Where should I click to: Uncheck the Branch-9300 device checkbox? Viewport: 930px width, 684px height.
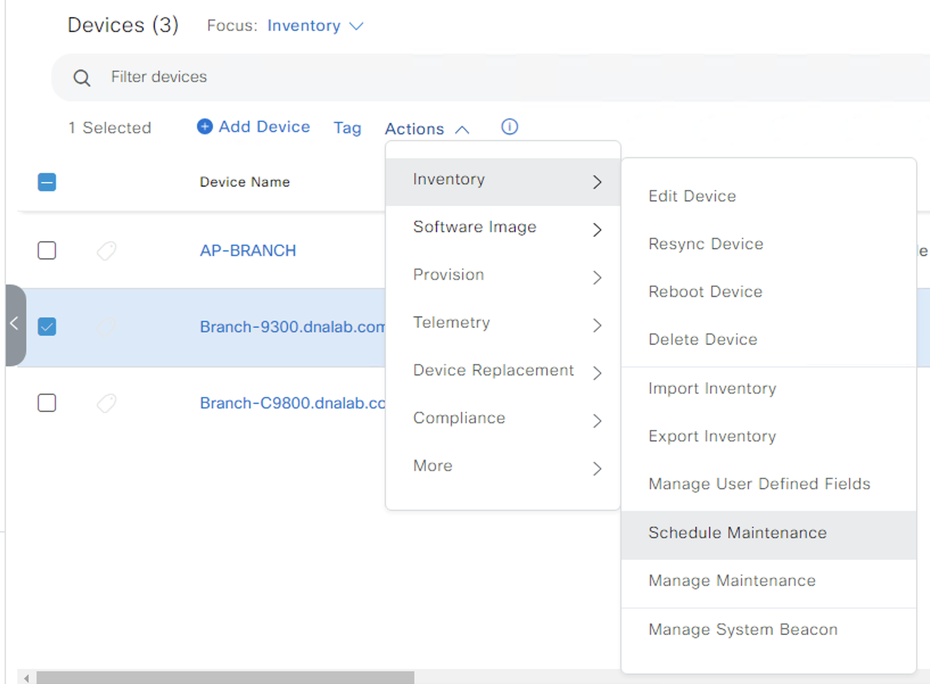[x=47, y=327]
